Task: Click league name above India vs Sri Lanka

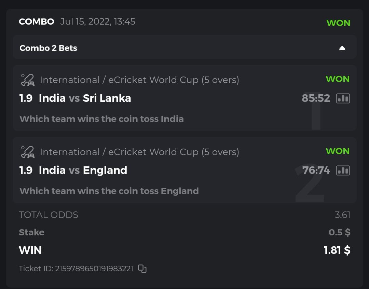Action: [x=139, y=80]
